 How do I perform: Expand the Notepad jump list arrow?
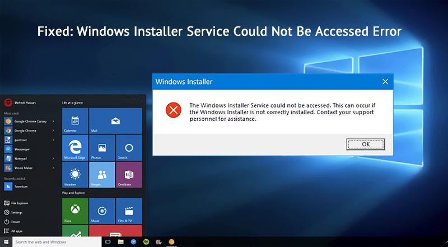pyautogui.click(x=53, y=159)
